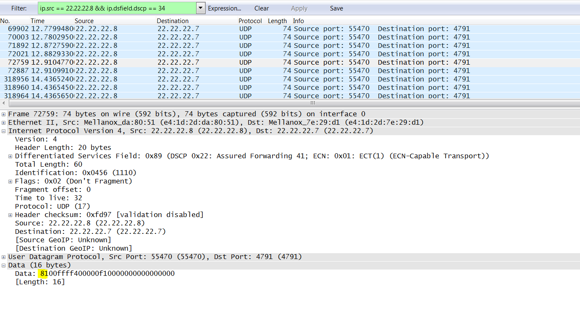
Task: Sort by Destination column header
Action: [x=173, y=21]
